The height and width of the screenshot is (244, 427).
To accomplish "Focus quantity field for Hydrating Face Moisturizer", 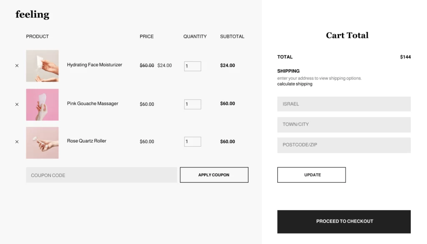I will pyautogui.click(x=192, y=66).
